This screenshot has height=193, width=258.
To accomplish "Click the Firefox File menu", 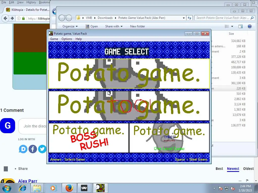I will point(4,2).
